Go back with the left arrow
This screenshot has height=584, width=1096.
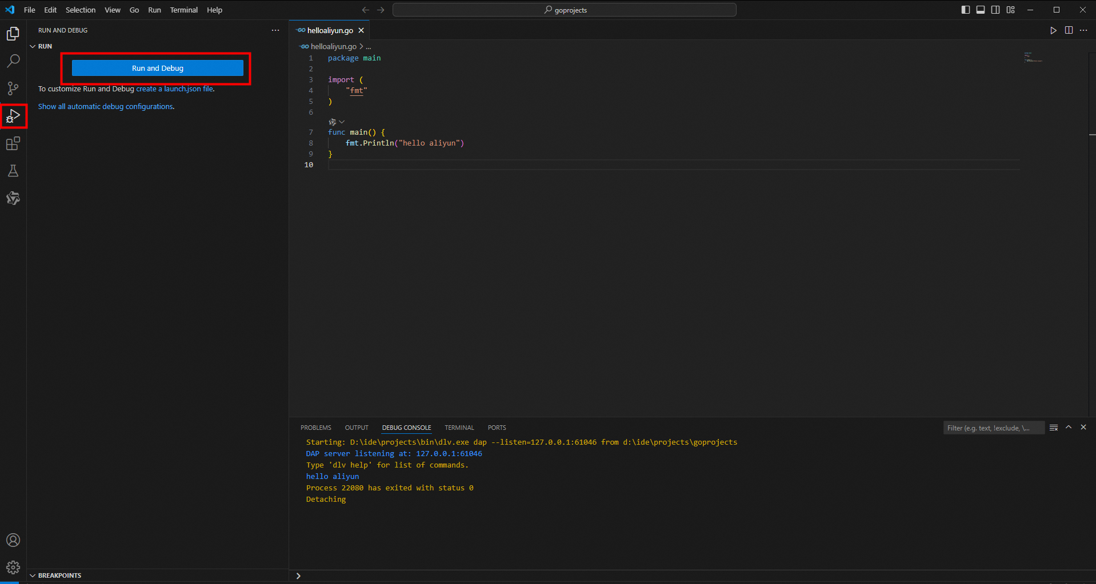pyautogui.click(x=366, y=10)
